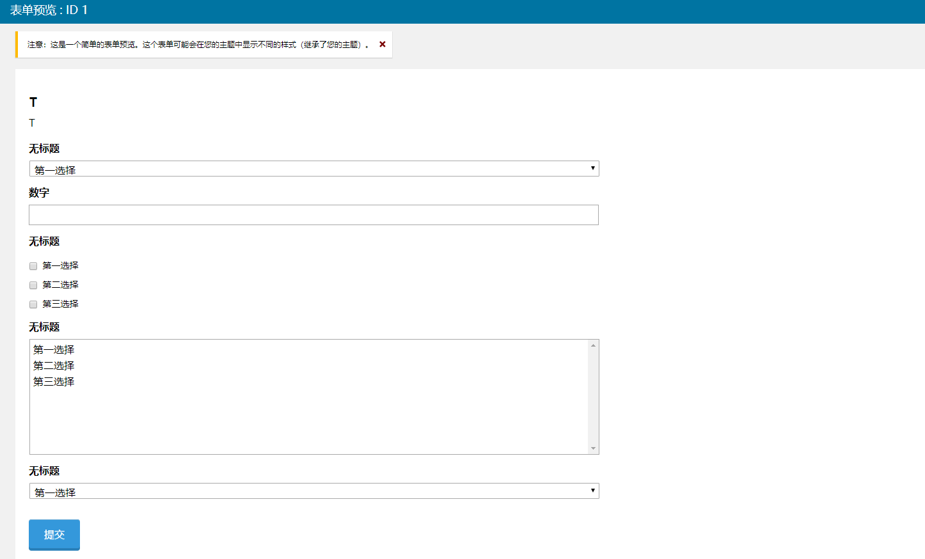Expand the last dropdown above the submit button
The height and width of the screenshot is (559, 925).
click(313, 491)
